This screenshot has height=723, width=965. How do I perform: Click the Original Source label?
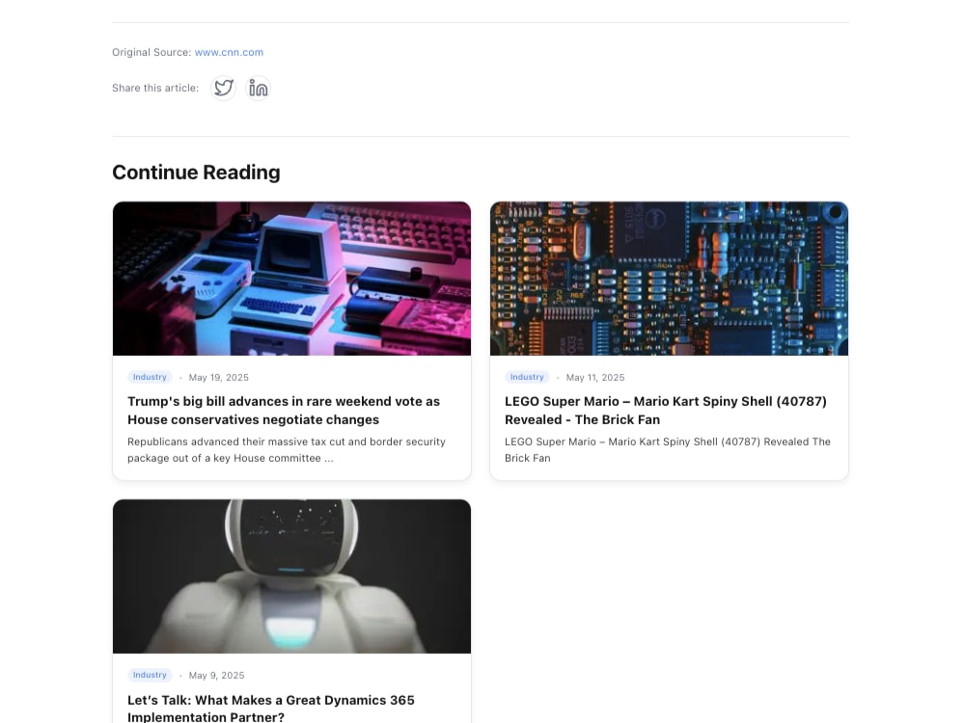[152, 52]
